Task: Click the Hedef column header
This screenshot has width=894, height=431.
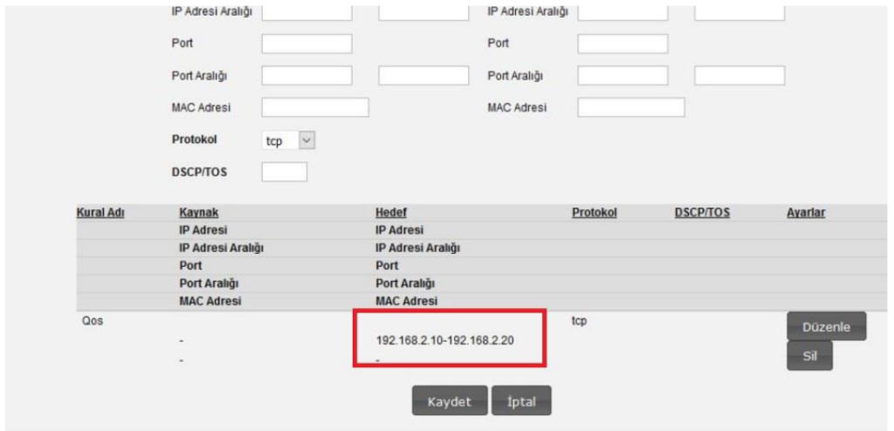Action: [391, 213]
